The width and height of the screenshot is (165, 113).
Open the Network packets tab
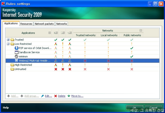coord(44,24)
